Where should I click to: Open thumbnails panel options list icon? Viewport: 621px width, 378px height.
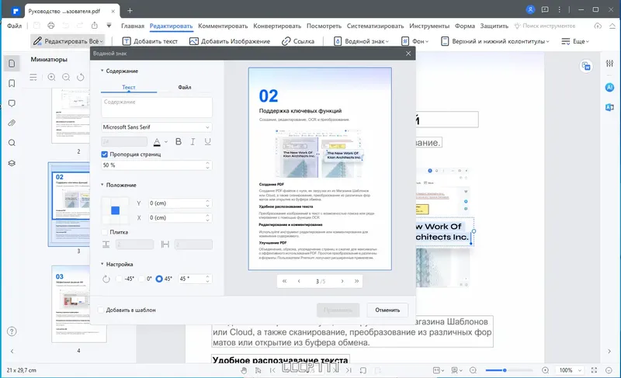coord(33,77)
